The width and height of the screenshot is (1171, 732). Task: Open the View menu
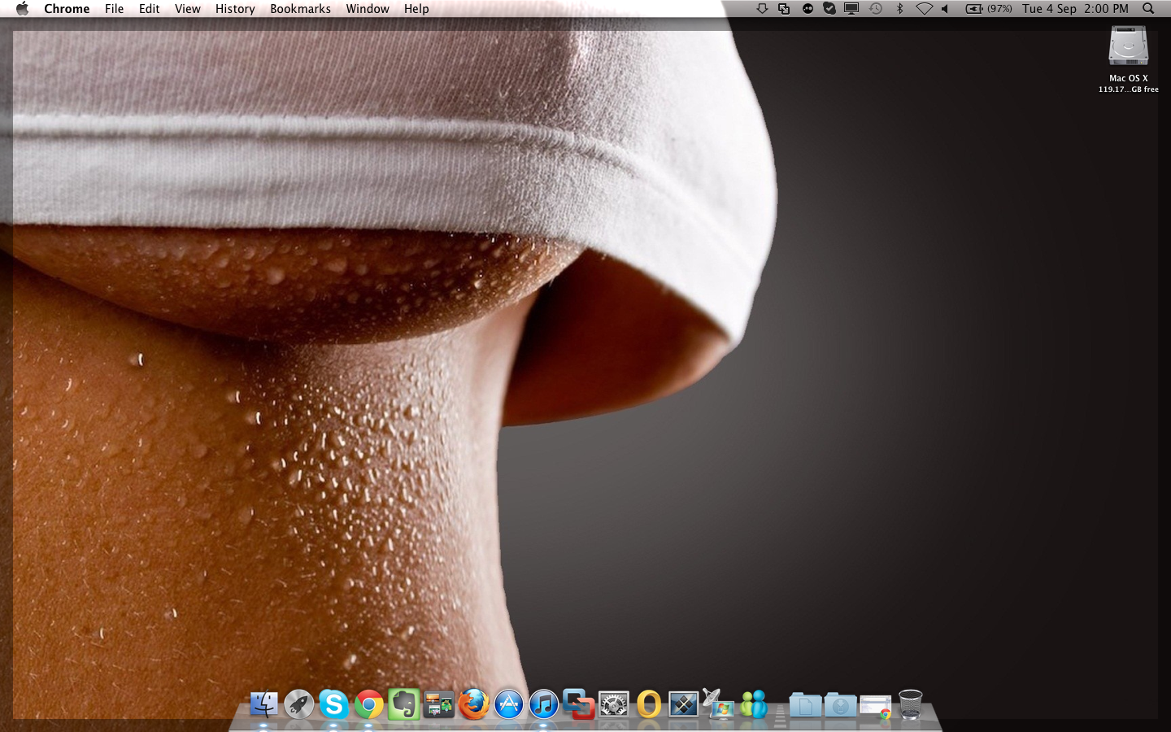[x=187, y=8]
